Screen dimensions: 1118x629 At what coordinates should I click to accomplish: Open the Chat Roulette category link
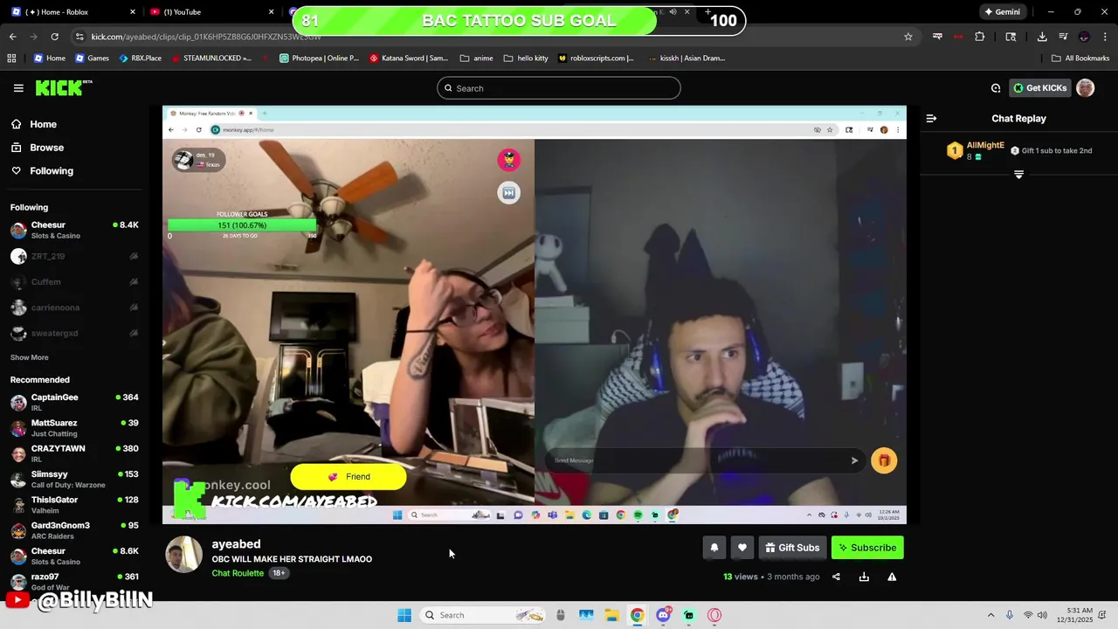point(238,573)
